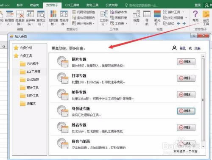Open the 财务工具 folder in the sidebar

coord(29,96)
